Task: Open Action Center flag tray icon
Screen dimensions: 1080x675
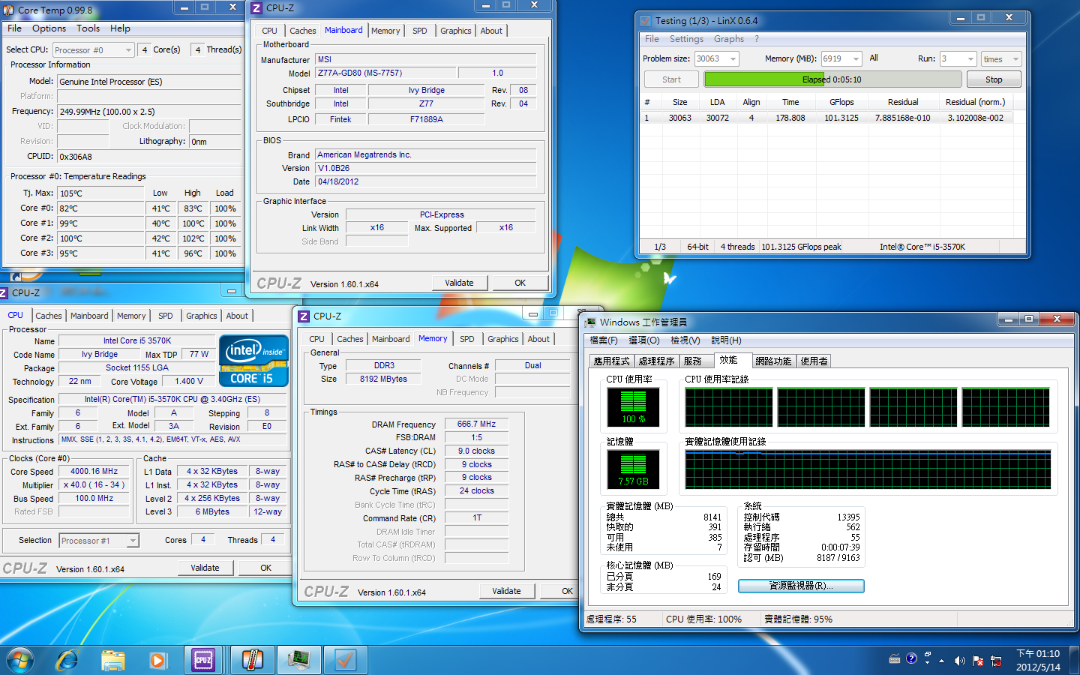Action: point(978,661)
